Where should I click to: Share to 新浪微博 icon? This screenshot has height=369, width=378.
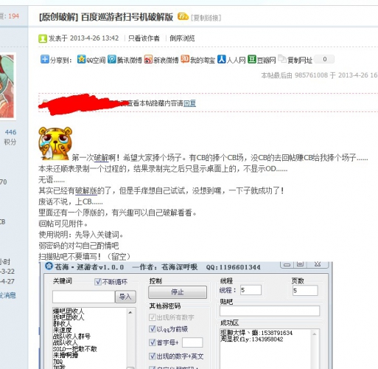point(148,59)
